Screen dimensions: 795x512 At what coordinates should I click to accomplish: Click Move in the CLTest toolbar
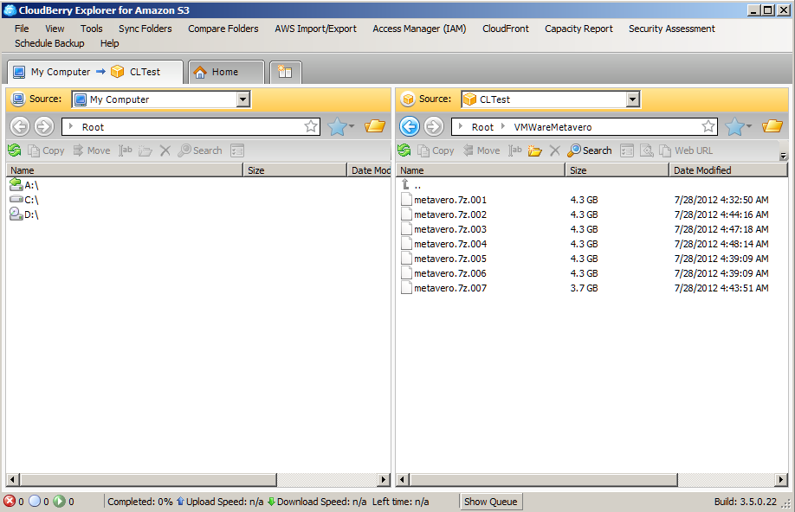(x=482, y=150)
